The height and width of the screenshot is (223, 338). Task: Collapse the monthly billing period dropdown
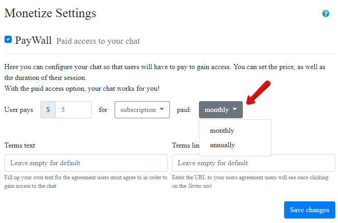pos(220,110)
